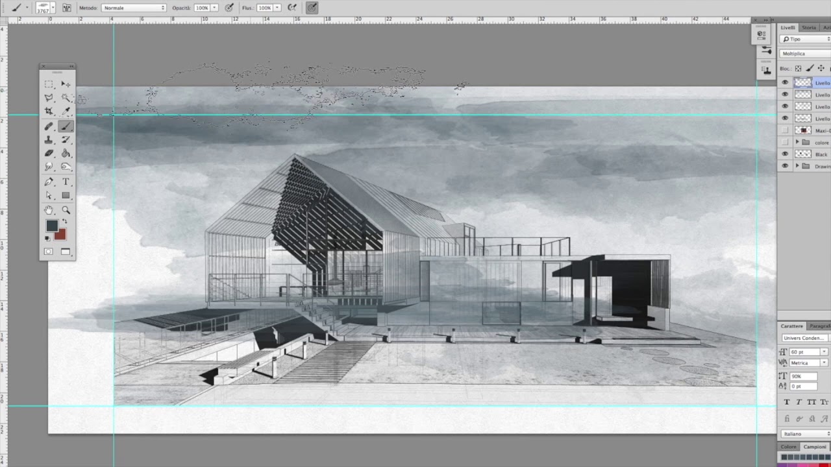The height and width of the screenshot is (467, 831).
Task: Switch to the Storia tab
Action: click(808, 27)
